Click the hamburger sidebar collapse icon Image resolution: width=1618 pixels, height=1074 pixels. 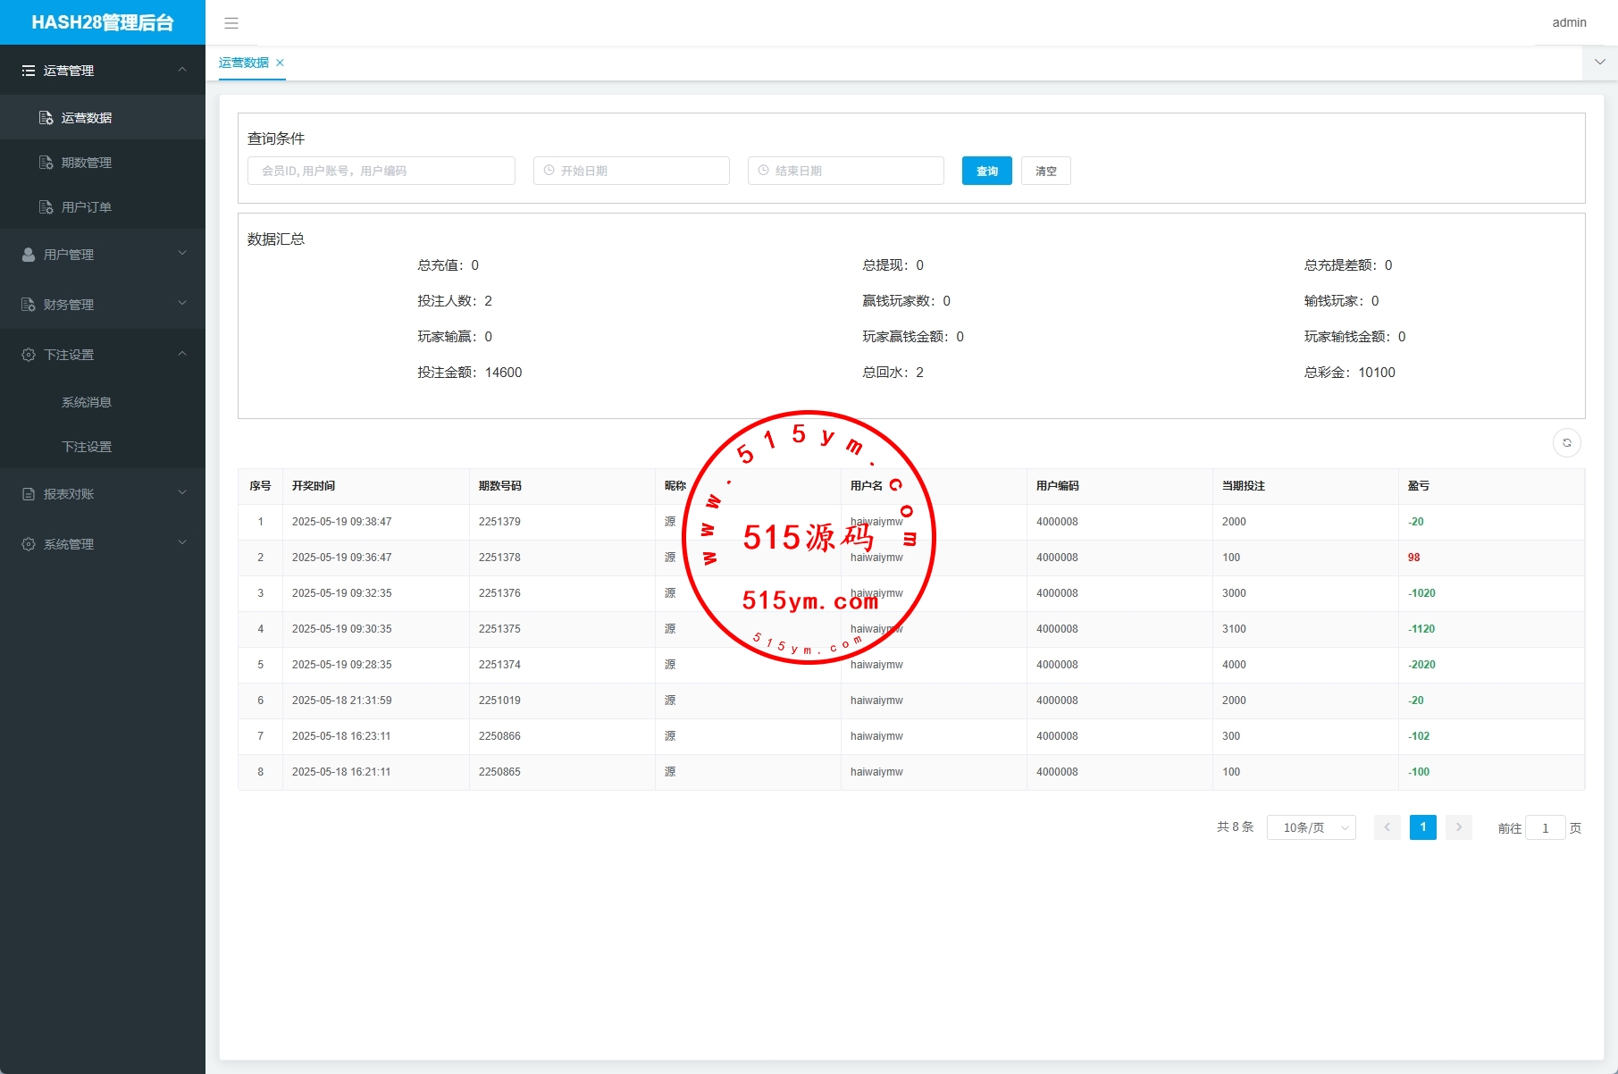tap(231, 23)
